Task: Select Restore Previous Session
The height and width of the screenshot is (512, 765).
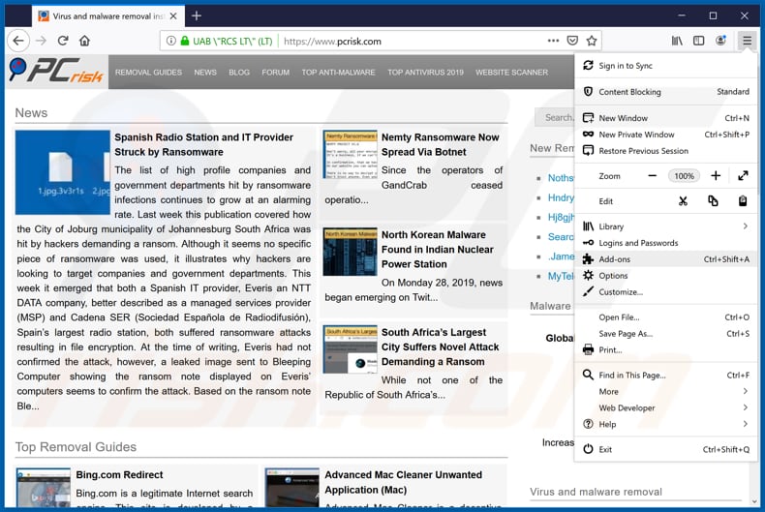Action: click(x=665, y=151)
